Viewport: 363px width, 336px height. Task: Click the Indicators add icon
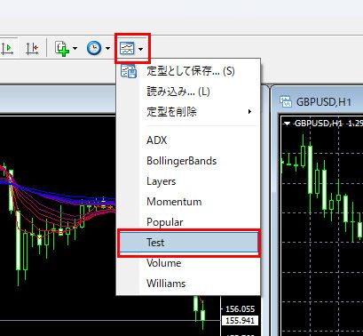tap(62, 48)
